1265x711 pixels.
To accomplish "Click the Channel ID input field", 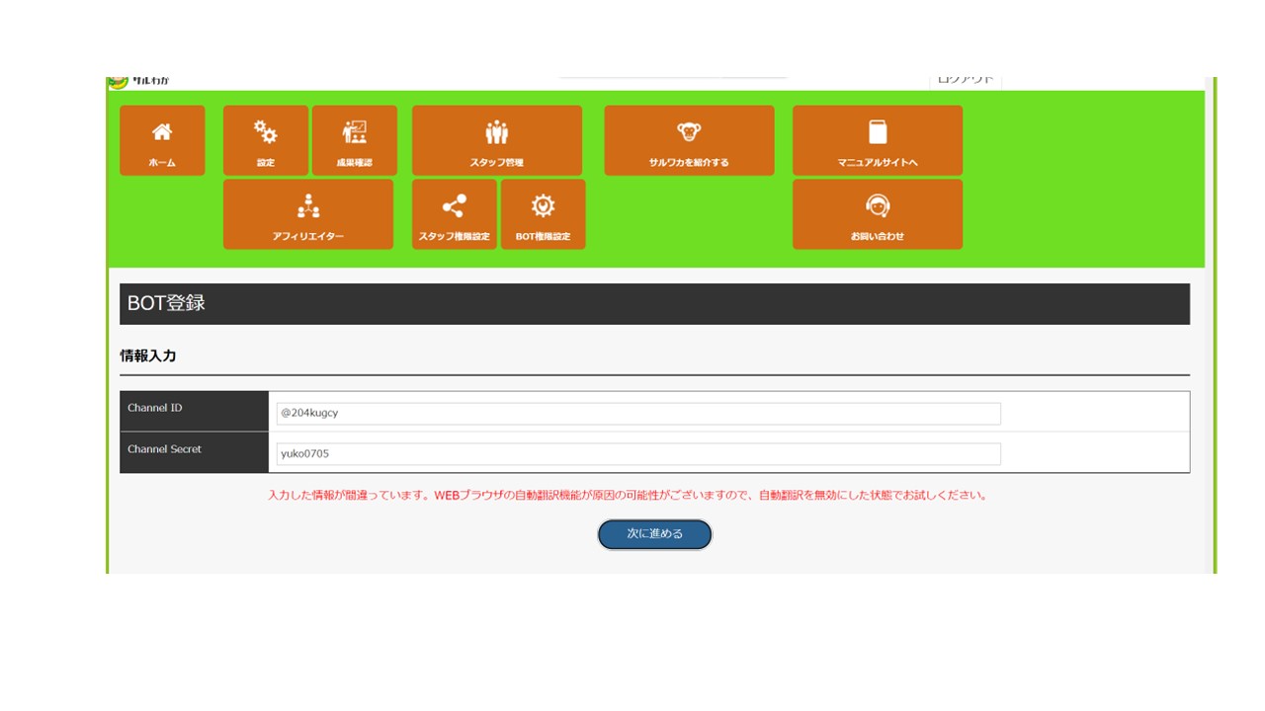I will [x=638, y=413].
